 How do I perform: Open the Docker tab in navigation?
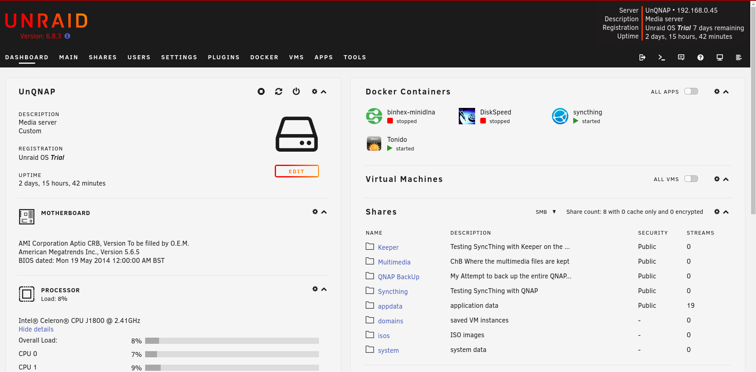coord(265,57)
